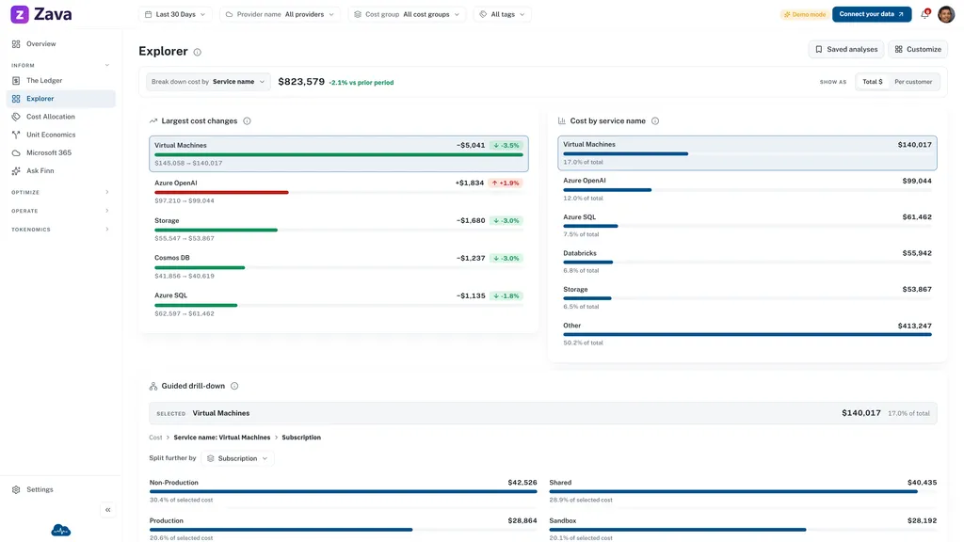
Task: Open The Ledger page
Action: [61, 81]
